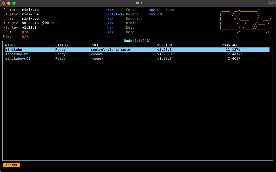Click the Edit shortcut hint
Screen dimensions: 276x172
(130, 27)
